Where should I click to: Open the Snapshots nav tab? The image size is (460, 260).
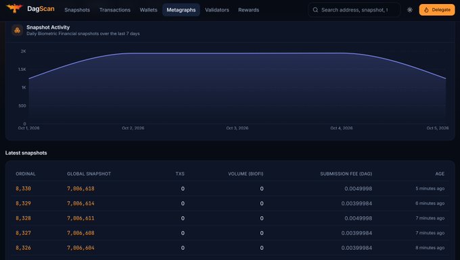pos(77,10)
